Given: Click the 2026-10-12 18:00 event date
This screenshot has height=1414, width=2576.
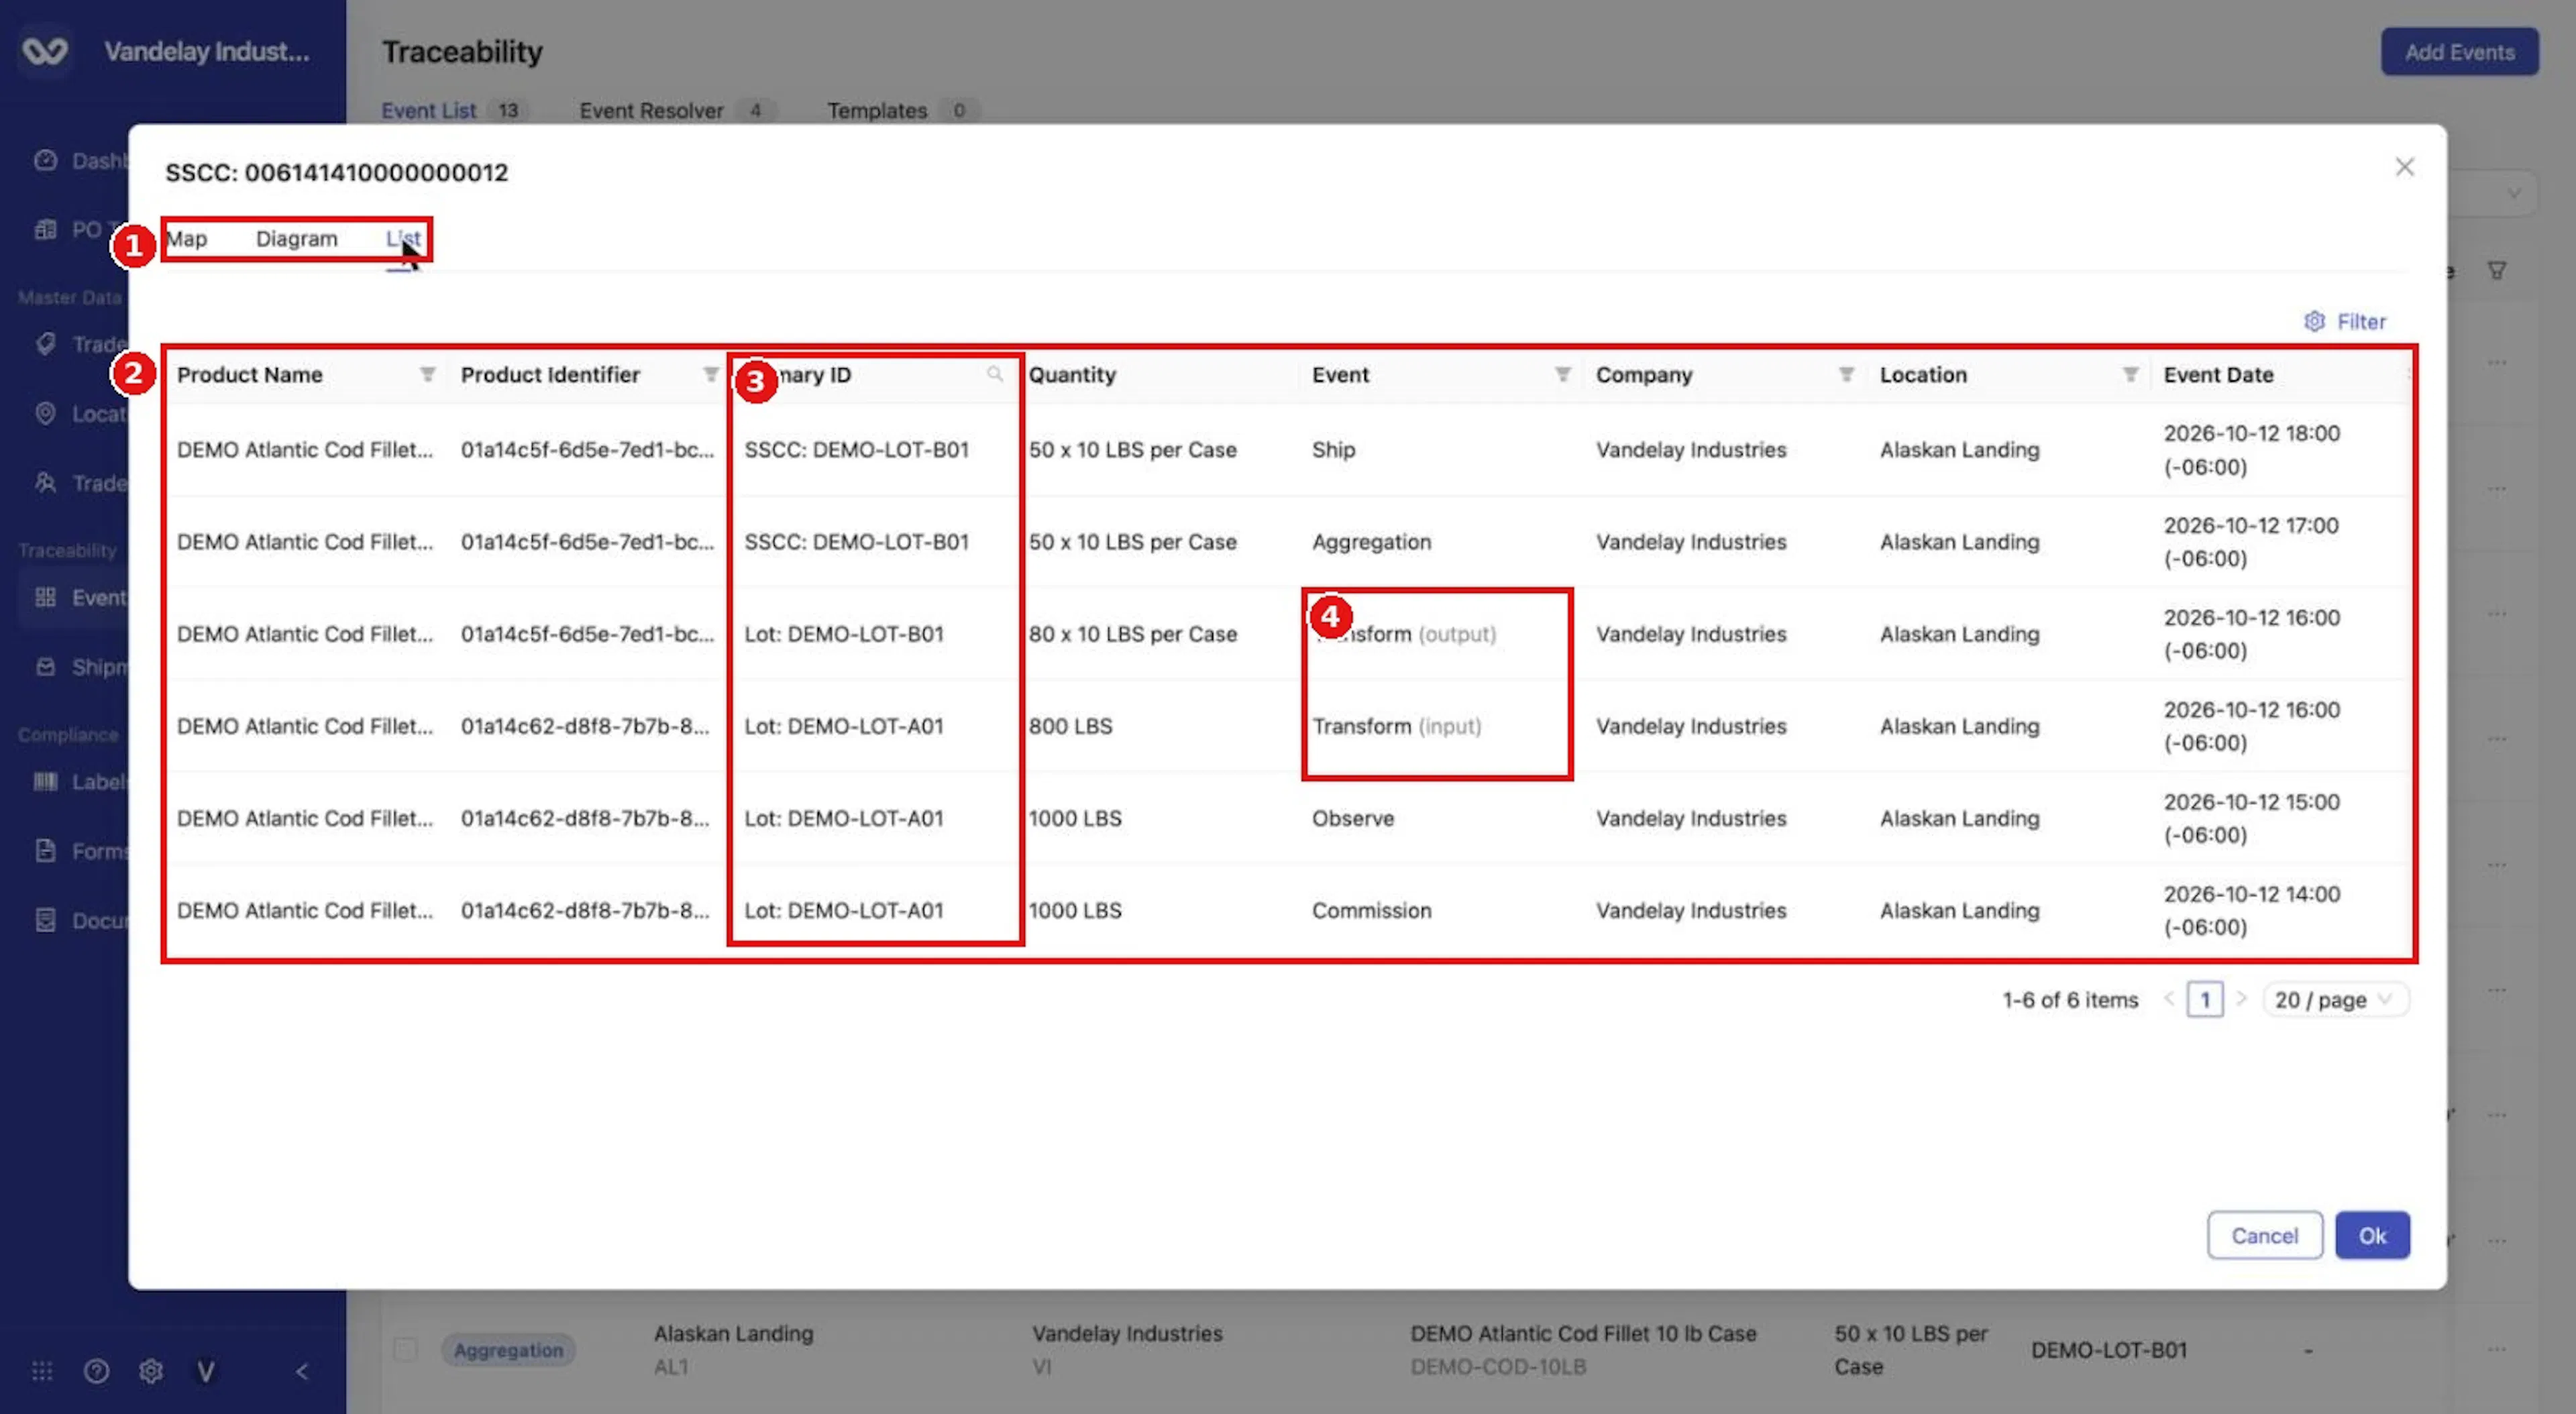Looking at the screenshot, I should pos(2251,450).
